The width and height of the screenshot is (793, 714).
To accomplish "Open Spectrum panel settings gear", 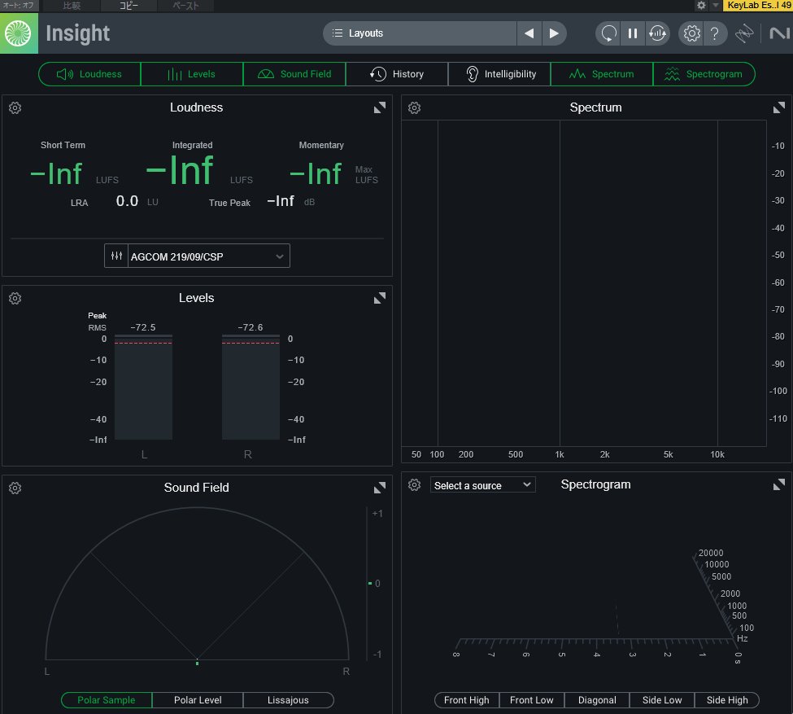I will click(414, 107).
